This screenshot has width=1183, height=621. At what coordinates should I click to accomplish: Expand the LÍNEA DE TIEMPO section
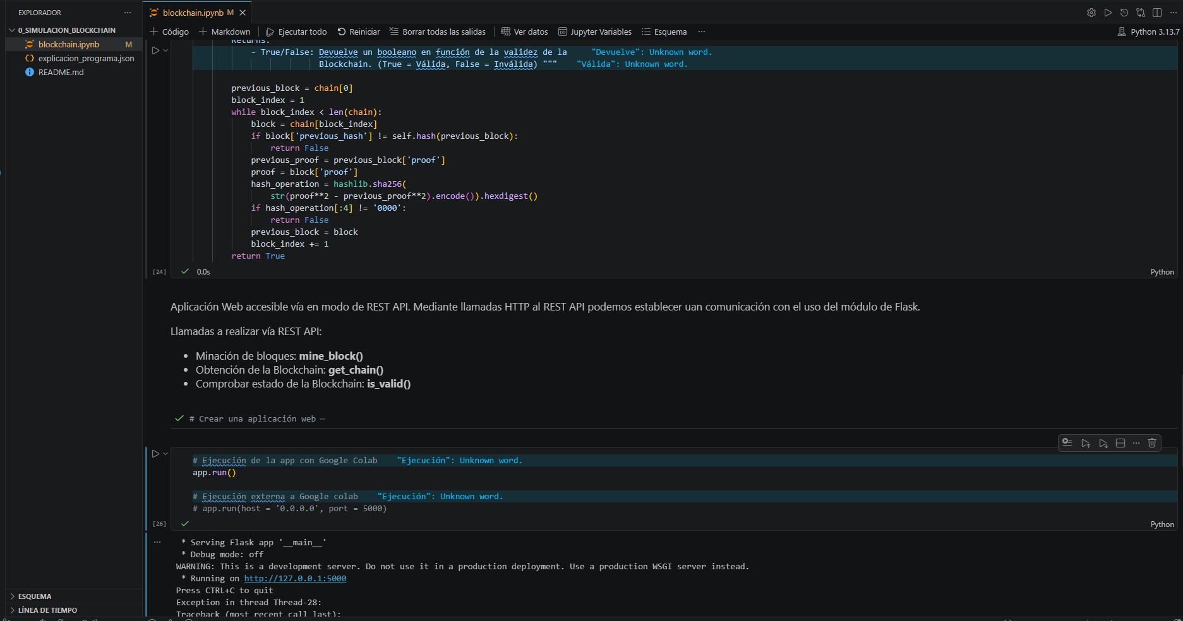click(47, 610)
